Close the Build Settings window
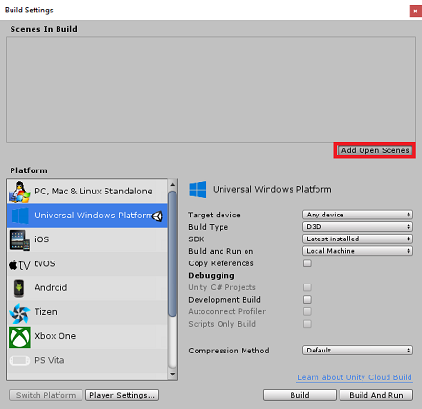 click(x=415, y=11)
